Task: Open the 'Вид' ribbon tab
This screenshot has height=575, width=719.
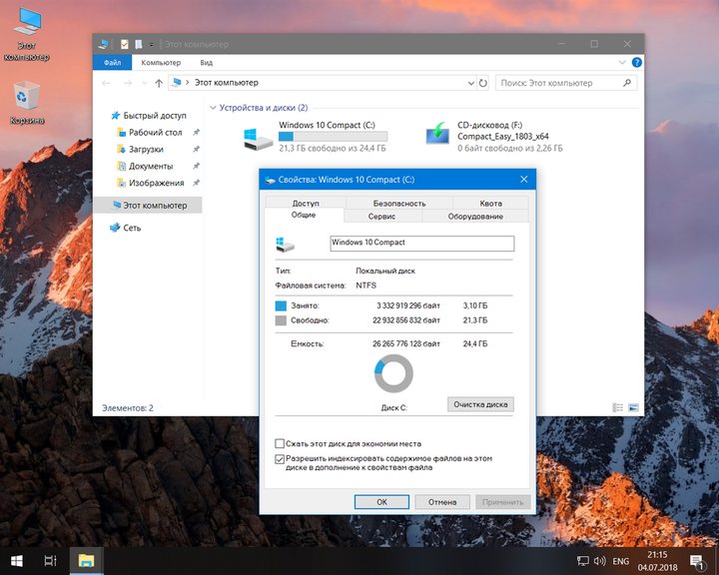Action: click(x=207, y=62)
